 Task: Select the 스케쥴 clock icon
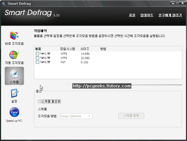click(14, 74)
